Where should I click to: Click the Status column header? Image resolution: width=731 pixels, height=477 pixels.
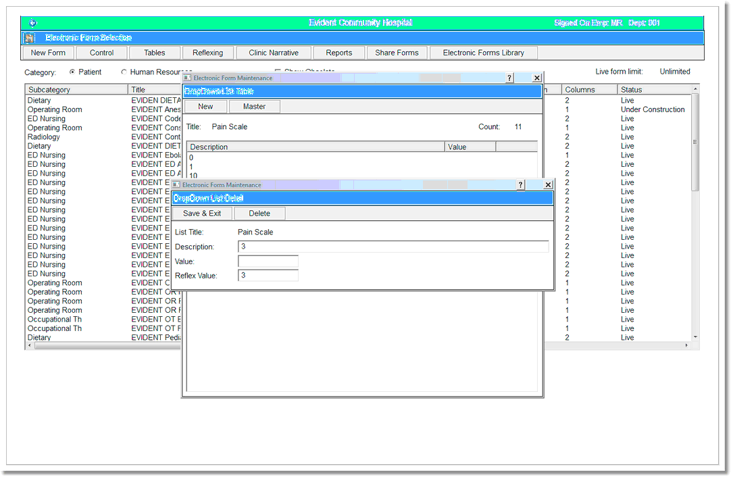click(x=655, y=90)
